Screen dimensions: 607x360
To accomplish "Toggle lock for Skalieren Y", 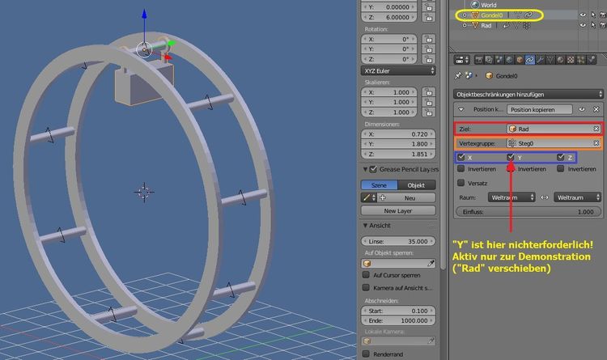I will click(428, 102).
